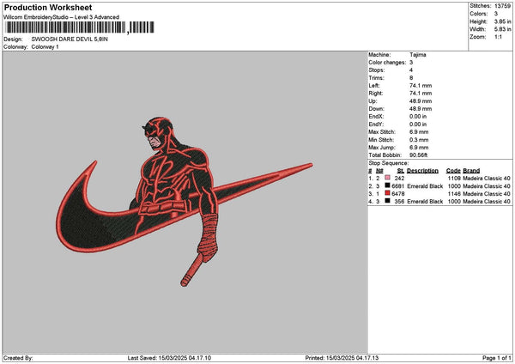Click the Code column header
515x364 pixels.
coord(453,170)
